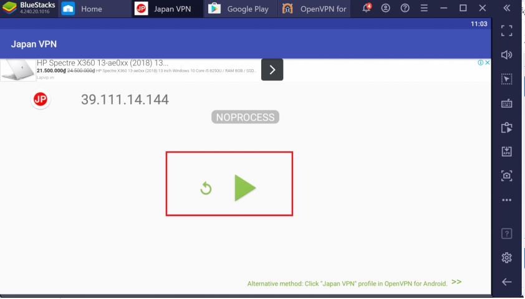Open the HP Spectre X360 ad headline
The image size is (525, 299).
click(102, 63)
